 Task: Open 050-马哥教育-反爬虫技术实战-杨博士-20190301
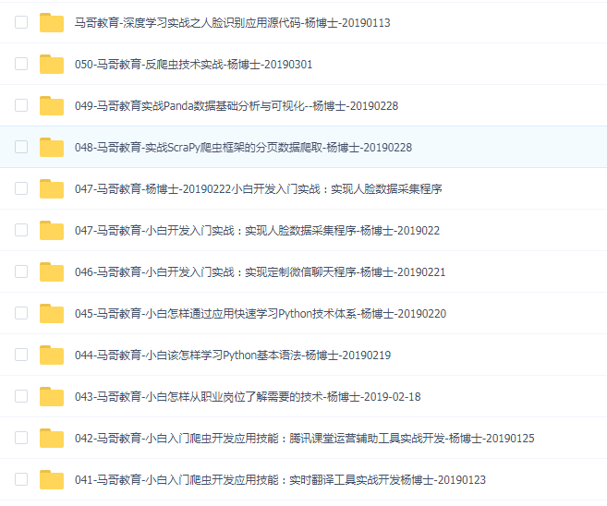click(194, 65)
